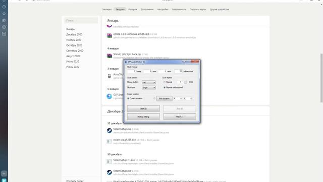
Task: Open the Mouse button dropdown
Action: [149, 82]
